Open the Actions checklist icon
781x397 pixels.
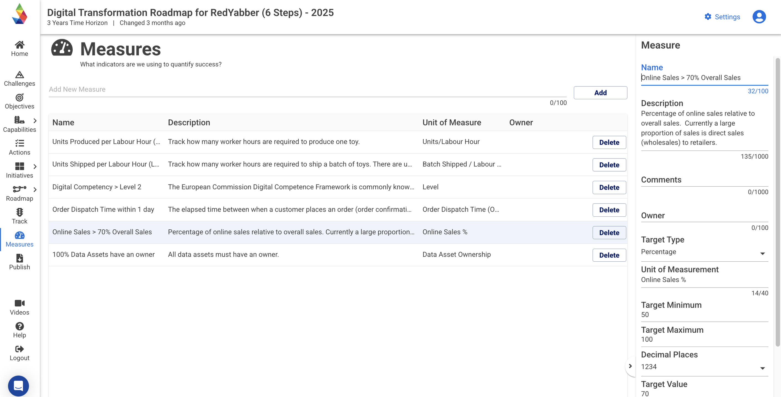click(19, 143)
